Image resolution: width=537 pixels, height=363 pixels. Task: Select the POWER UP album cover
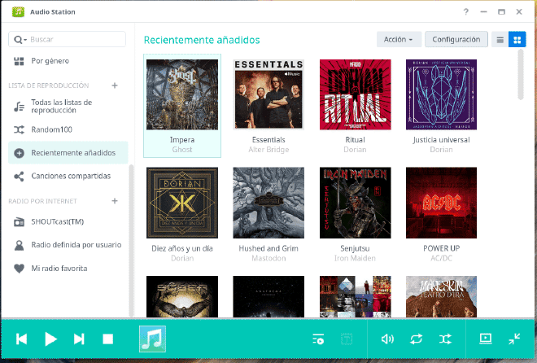tap(442, 203)
